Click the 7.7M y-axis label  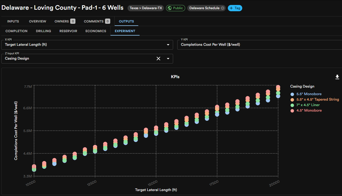click(x=28, y=87)
